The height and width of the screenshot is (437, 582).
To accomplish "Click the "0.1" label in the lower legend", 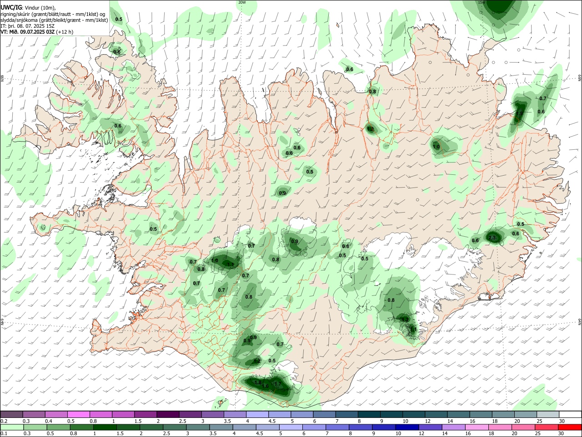I will pyautogui.click(x=4, y=433).
